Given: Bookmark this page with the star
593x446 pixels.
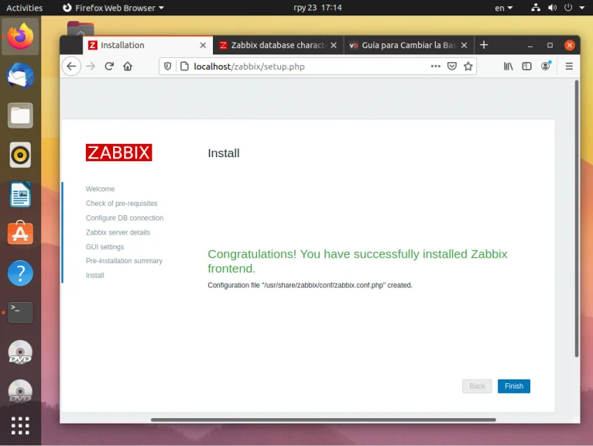Looking at the screenshot, I should point(468,66).
